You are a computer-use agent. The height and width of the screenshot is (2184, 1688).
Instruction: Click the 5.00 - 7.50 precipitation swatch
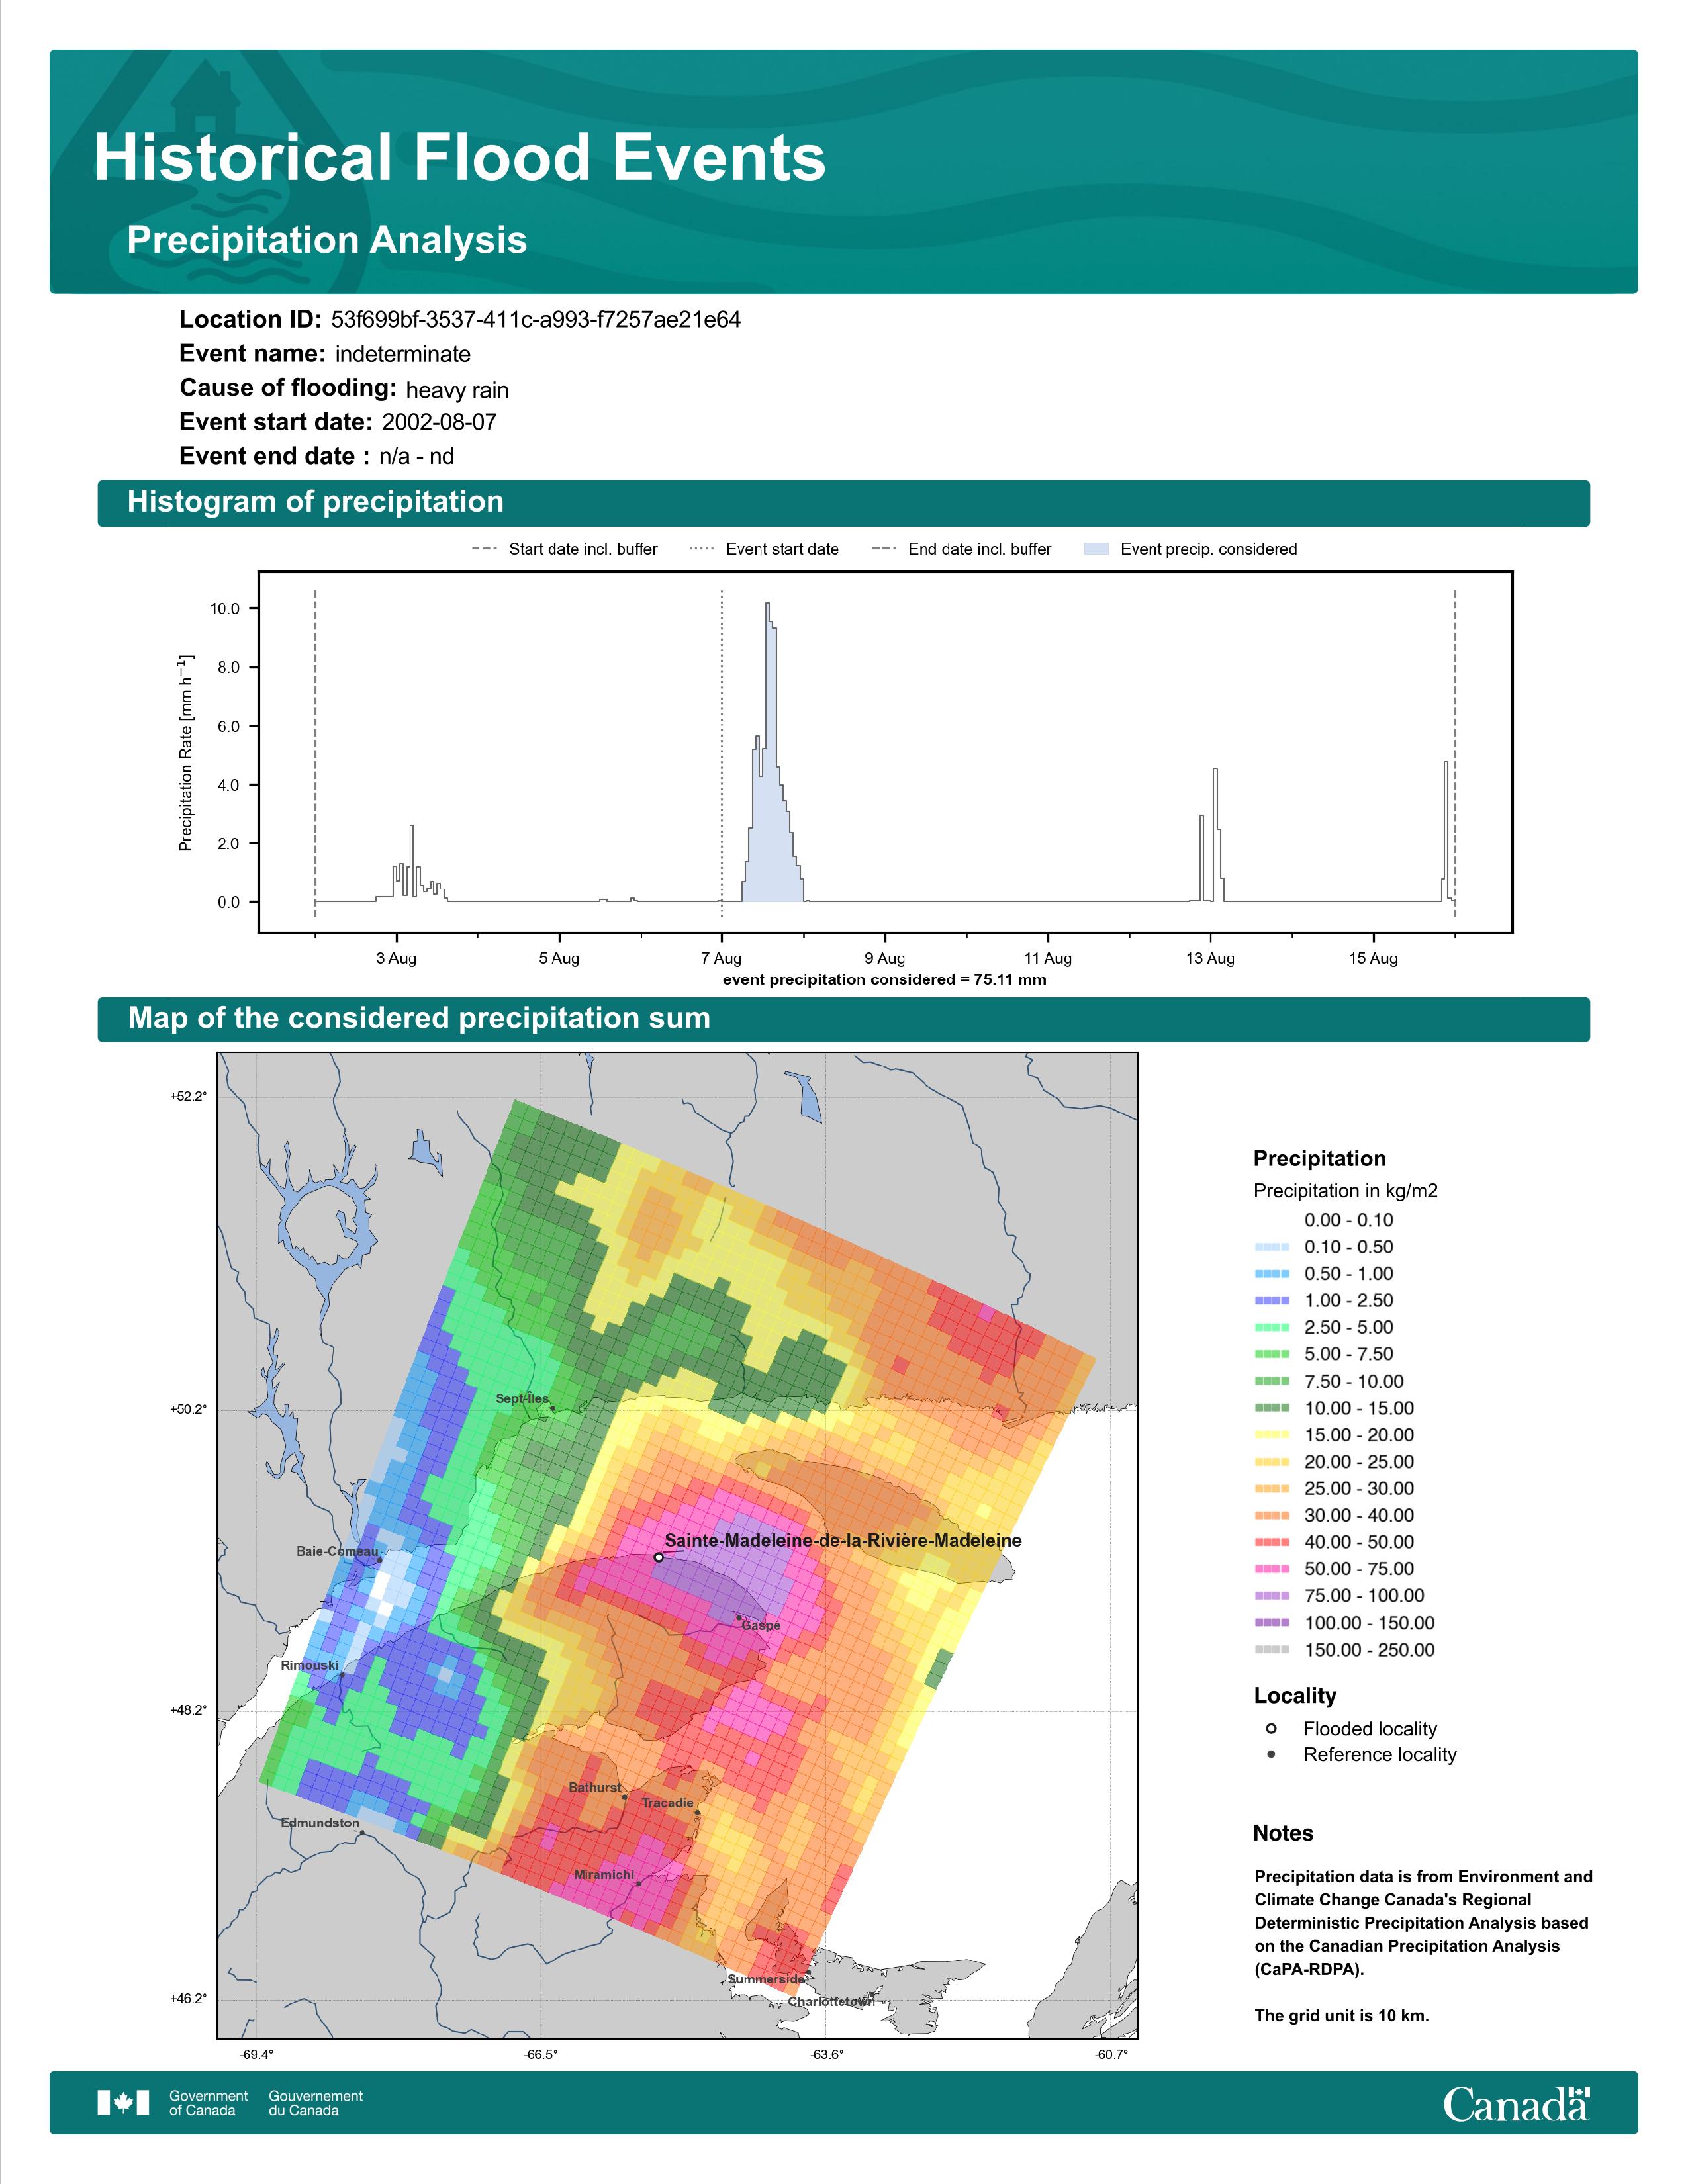(1271, 1354)
